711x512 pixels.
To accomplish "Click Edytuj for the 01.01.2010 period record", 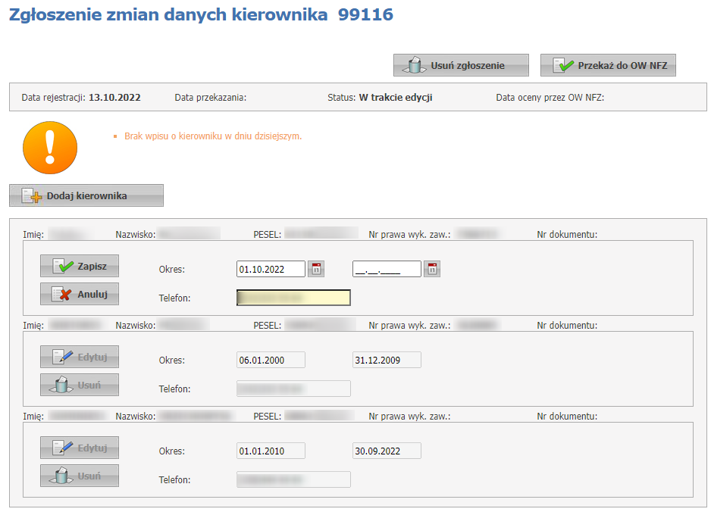I will click(x=80, y=448).
